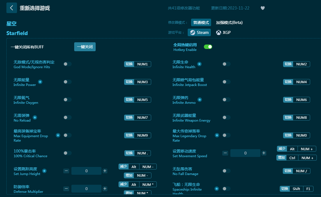Click the heart favorite icon
This screenshot has height=197, width=321.
coord(262,8)
